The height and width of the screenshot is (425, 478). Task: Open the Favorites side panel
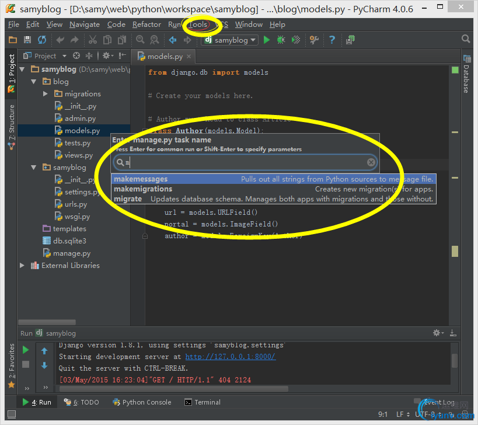click(12, 366)
